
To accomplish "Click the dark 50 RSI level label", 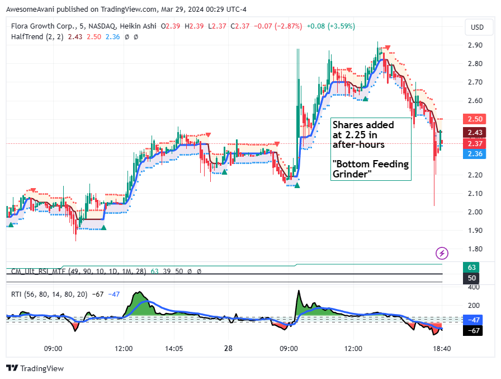I will tap(471, 278).
